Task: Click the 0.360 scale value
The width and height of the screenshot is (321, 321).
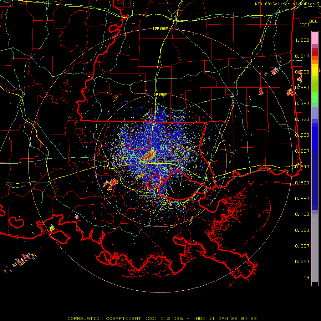Action: click(302, 230)
